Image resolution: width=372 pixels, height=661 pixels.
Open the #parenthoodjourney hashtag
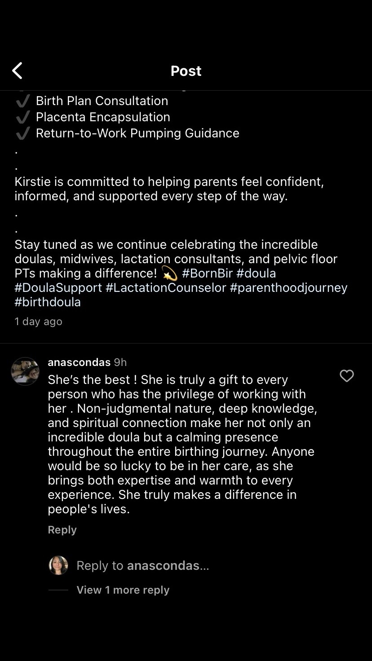pyautogui.click(x=288, y=287)
